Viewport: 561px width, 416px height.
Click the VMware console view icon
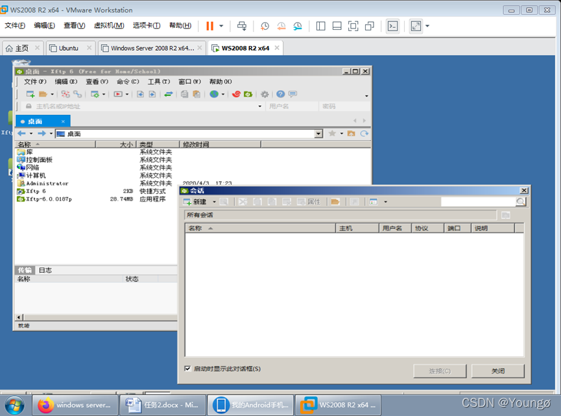393,26
